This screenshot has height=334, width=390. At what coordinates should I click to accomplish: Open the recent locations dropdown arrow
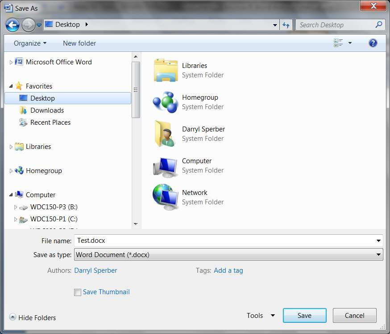(x=39, y=25)
